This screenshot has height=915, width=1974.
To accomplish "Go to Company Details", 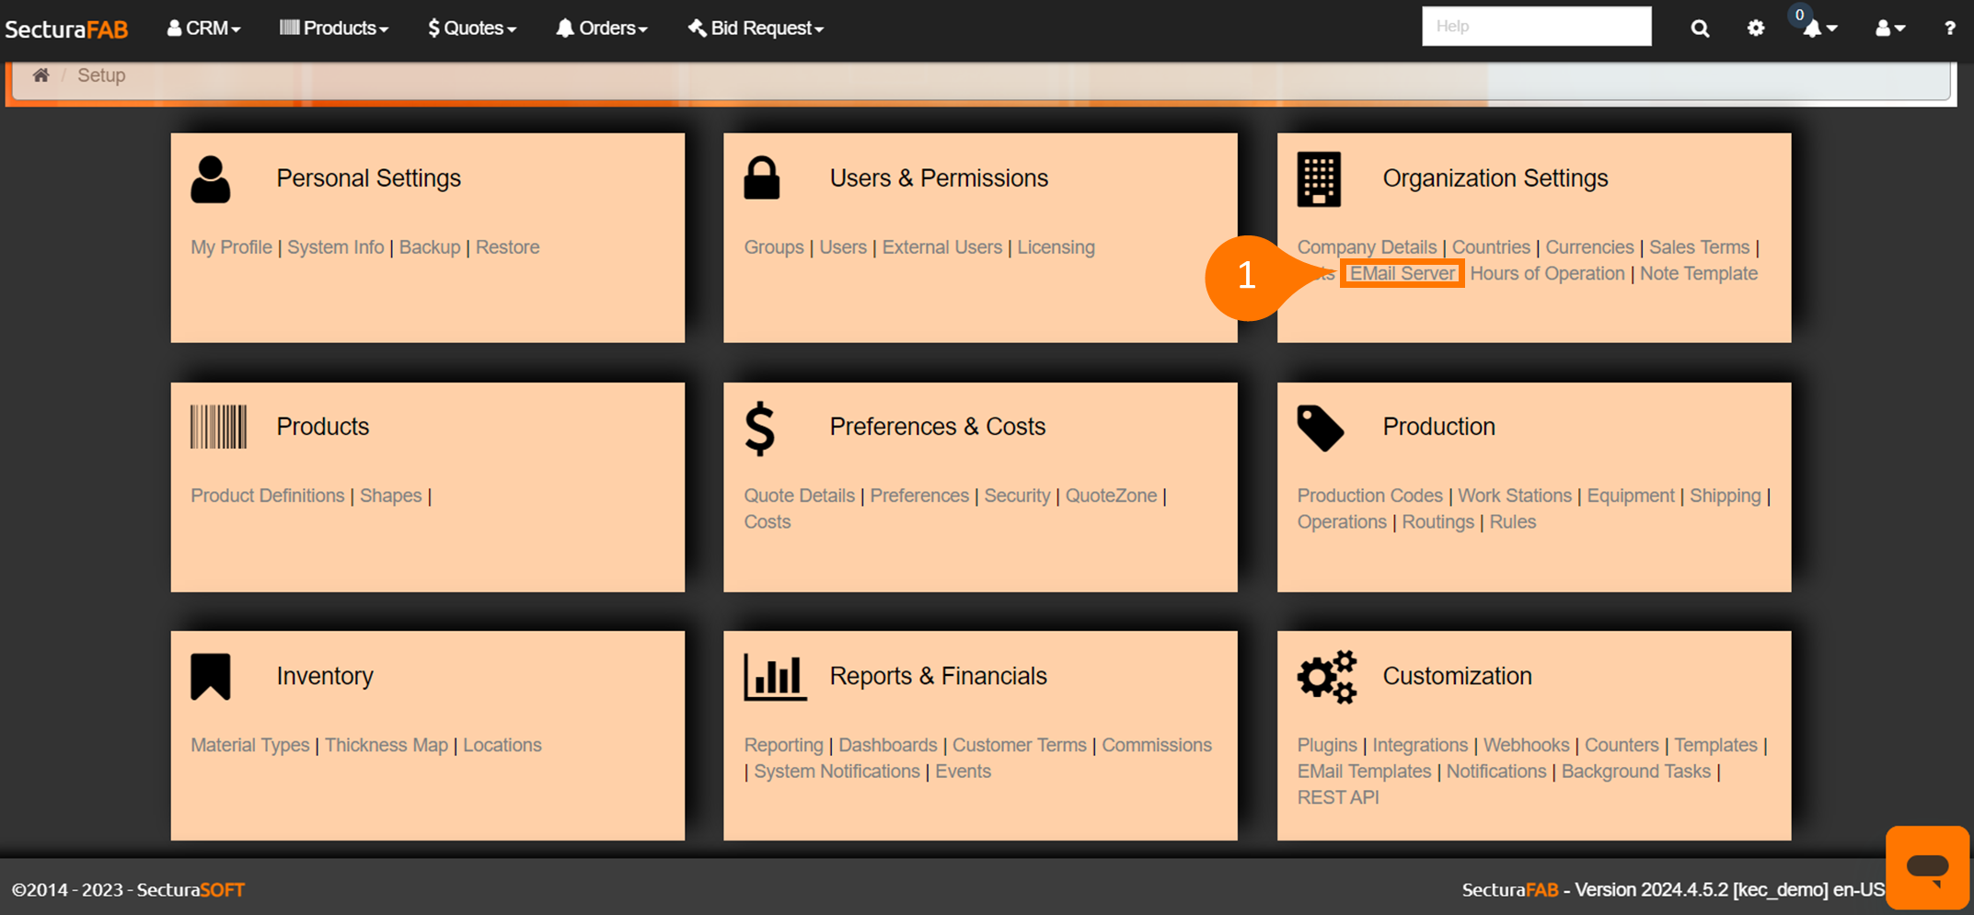I will (x=1367, y=247).
